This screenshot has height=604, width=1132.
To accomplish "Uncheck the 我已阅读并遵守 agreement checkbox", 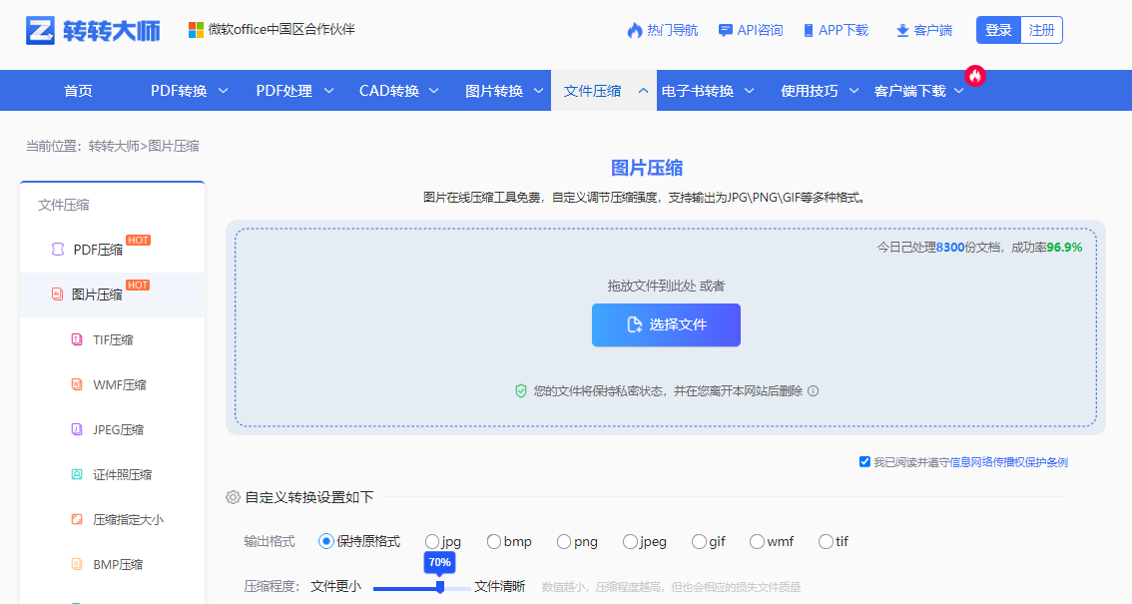I will (864, 462).
